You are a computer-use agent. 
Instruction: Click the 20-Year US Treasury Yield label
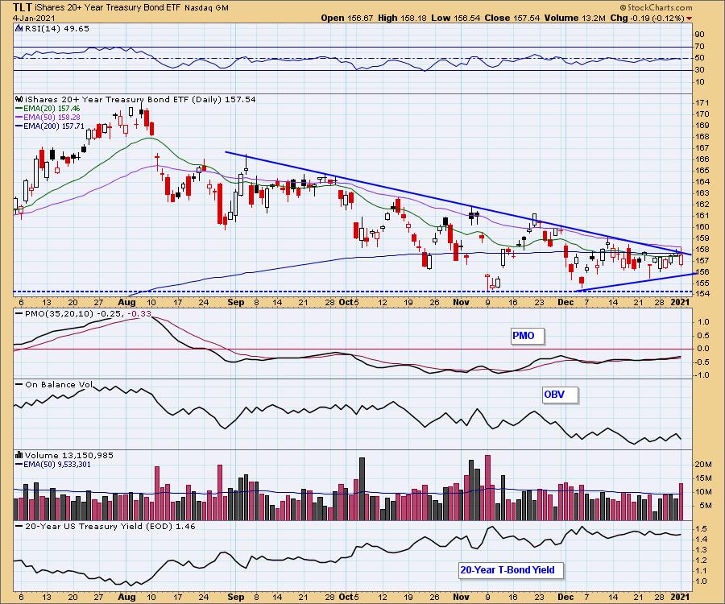[x=110, y=527]
